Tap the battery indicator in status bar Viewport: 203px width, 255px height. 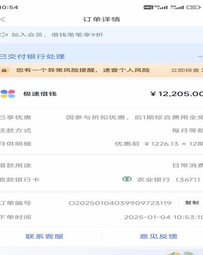pyautogui.click(x=194, y=7)
